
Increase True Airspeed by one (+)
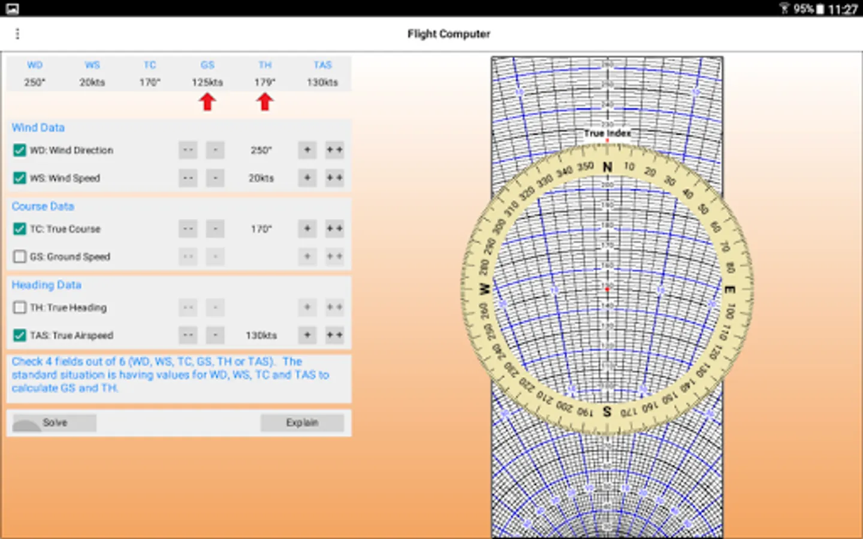pyautogui.click(x=307, y=335)
